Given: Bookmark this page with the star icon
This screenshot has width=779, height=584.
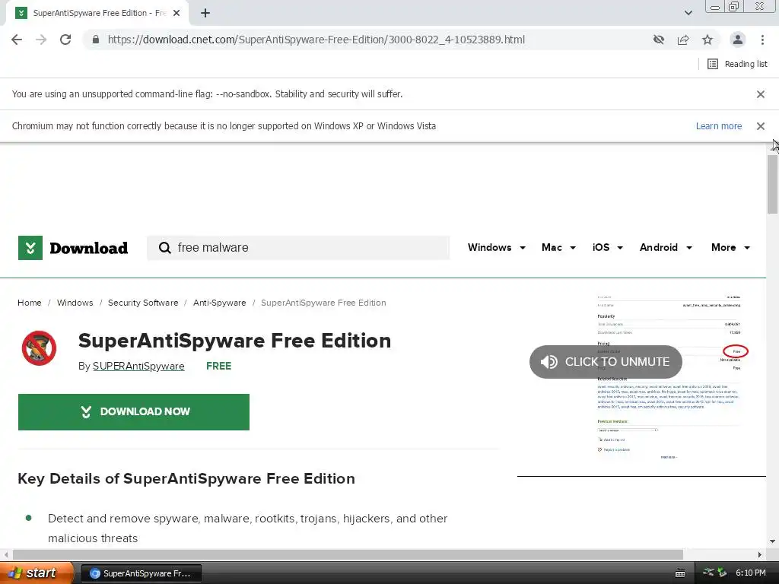Looking at the screenshot, I should coord(707,40).
